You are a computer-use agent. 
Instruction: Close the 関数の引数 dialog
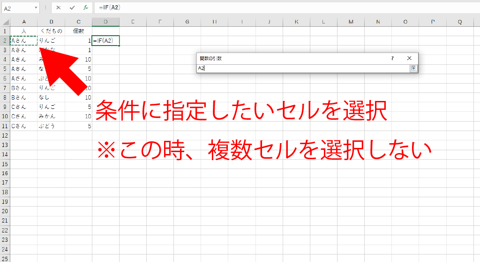coord(409,58)
